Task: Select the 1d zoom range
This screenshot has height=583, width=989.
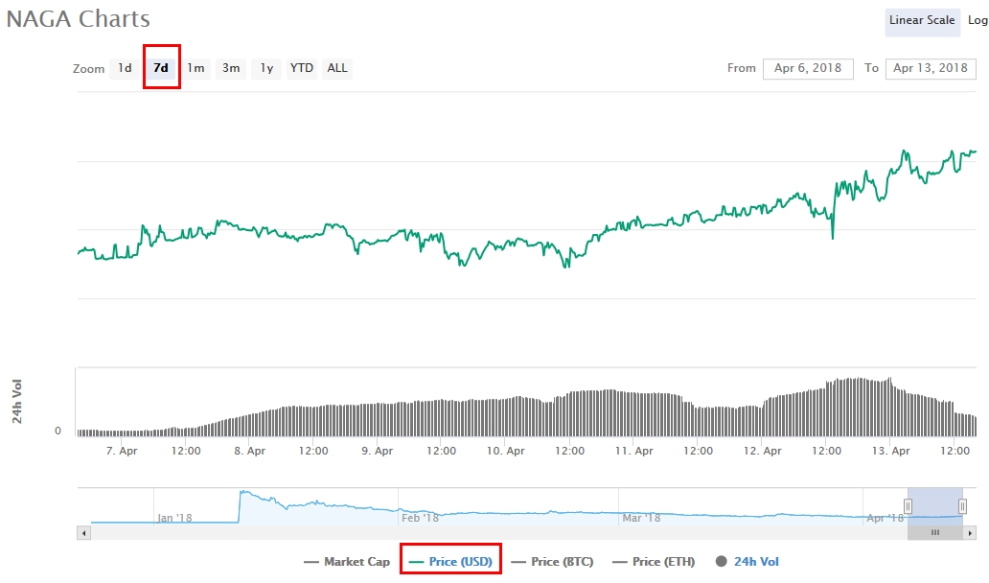Action: (125, 68)
